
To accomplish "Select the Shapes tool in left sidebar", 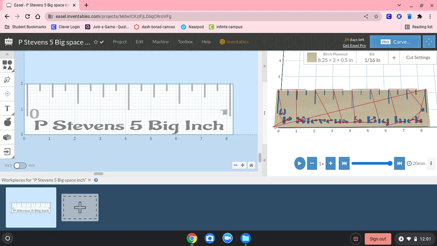I will [7, 65].
